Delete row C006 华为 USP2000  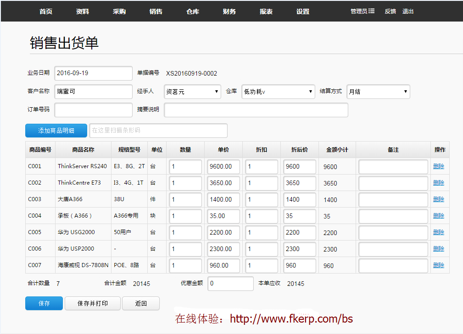[x=439, y=249]
